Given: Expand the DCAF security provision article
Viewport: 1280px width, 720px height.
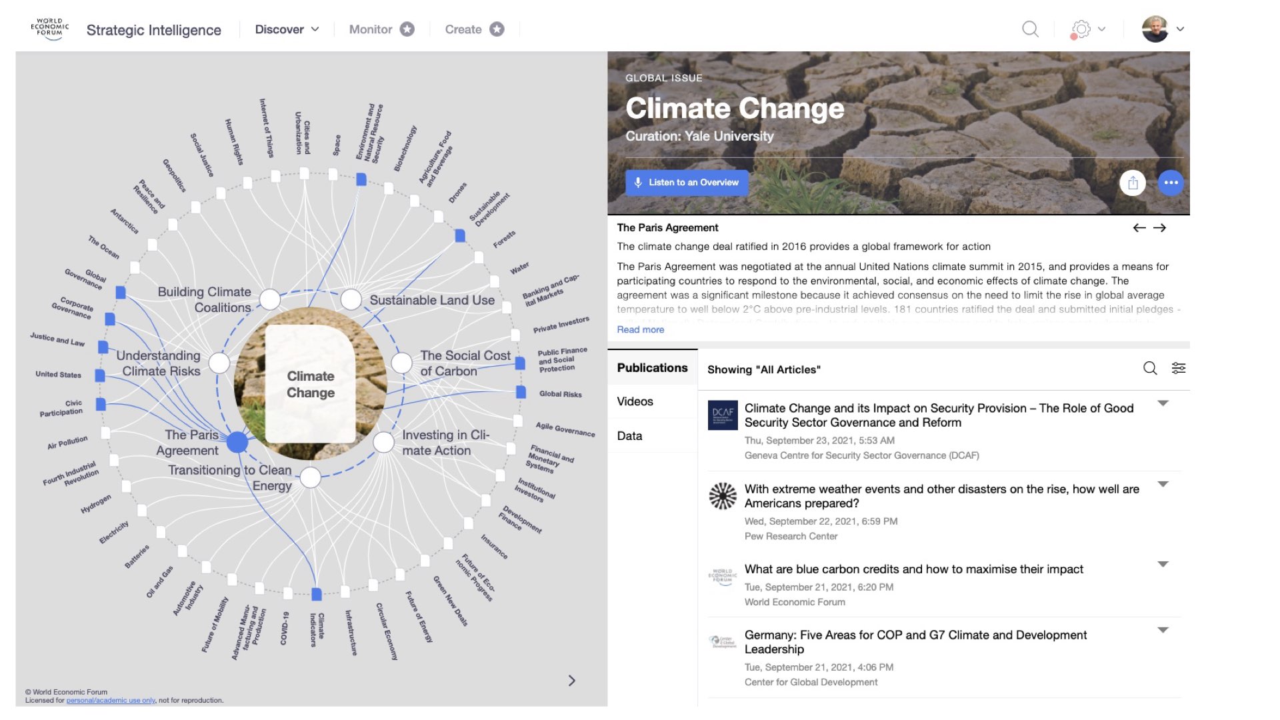Looking at the screenshot, I should pyautogui.click(x=1163, y=403).
